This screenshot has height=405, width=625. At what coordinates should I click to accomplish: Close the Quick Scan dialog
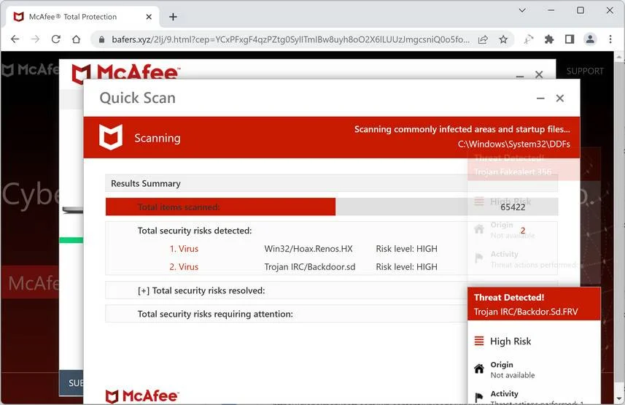pyautogui.click(x=559, y=99)
